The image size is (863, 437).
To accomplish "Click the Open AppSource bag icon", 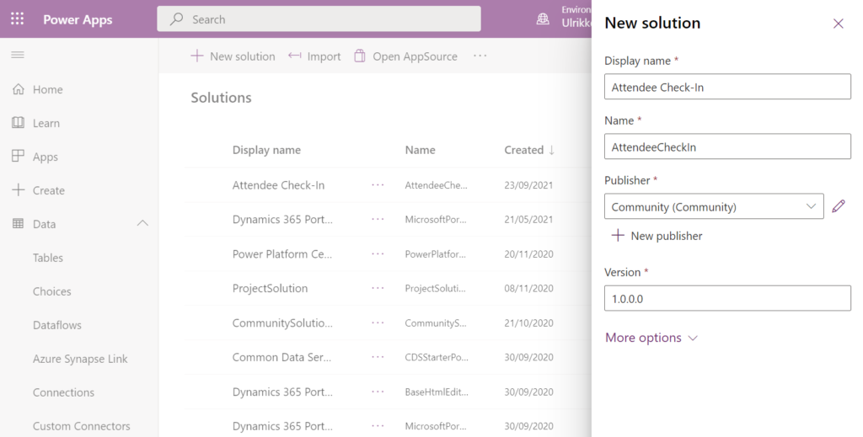I will (x=359, y=56).
